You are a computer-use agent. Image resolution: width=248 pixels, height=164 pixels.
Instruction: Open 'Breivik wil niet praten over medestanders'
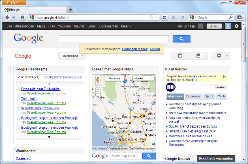[x=197, y=113]
